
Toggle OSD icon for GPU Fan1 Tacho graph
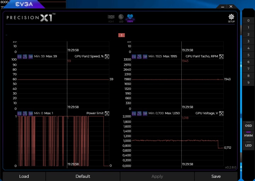134,57
